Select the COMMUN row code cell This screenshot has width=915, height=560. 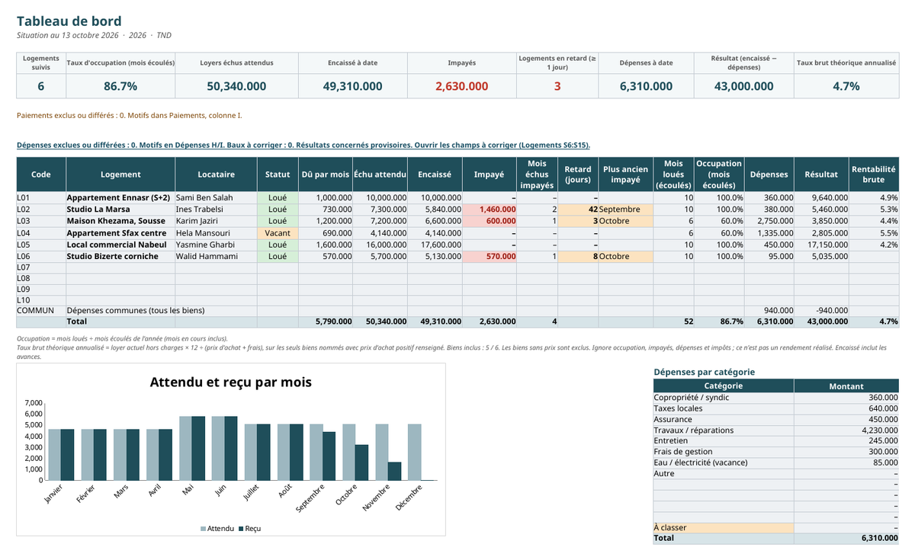tap(41, 310)
